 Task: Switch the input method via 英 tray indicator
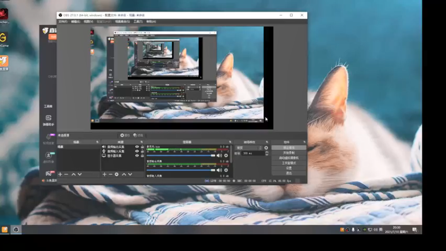381,230
